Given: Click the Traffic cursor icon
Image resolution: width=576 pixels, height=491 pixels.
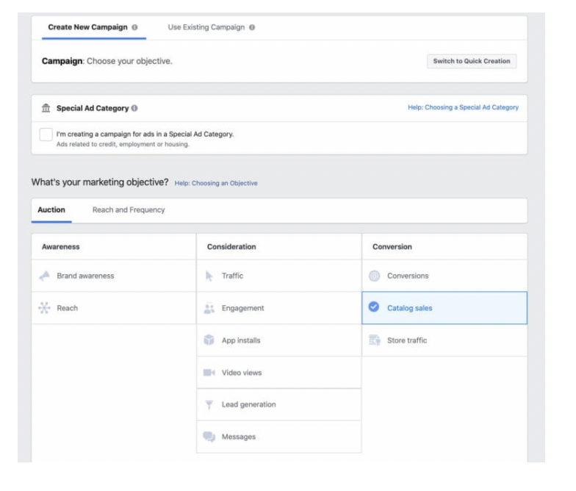Looking at the screenshot, I should (209, 276).
